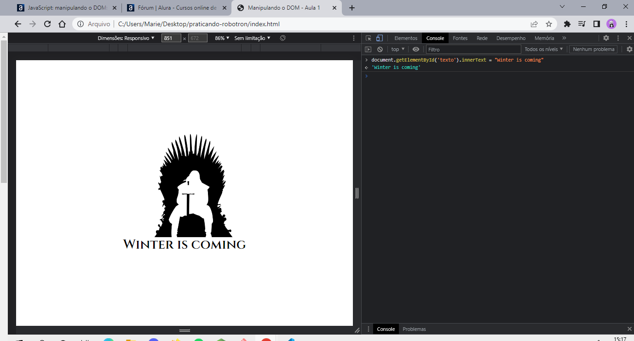The image size is (634, 341).
Task: Open the profile avatar
Action: click(611, 24)
